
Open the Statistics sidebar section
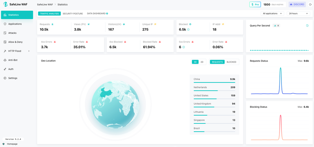[17, 15]
